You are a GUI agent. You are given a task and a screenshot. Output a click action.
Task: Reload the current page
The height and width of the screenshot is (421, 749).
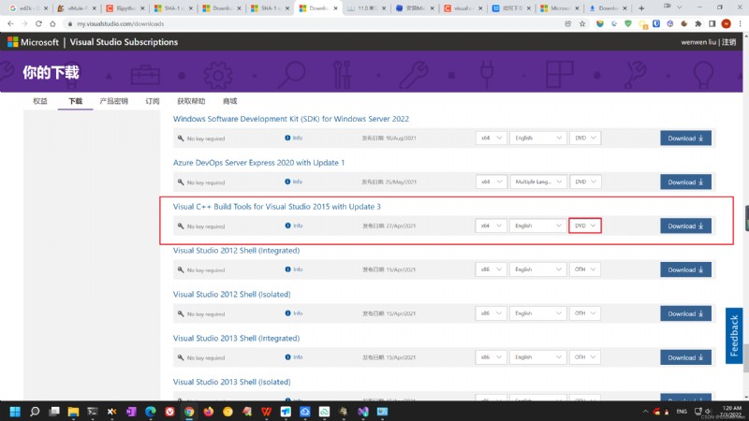(38, 23)
